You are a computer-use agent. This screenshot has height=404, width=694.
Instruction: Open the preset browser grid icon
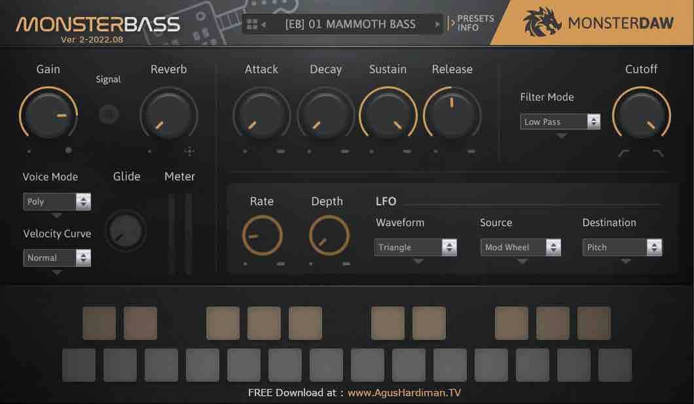click(x=252, y=25)
